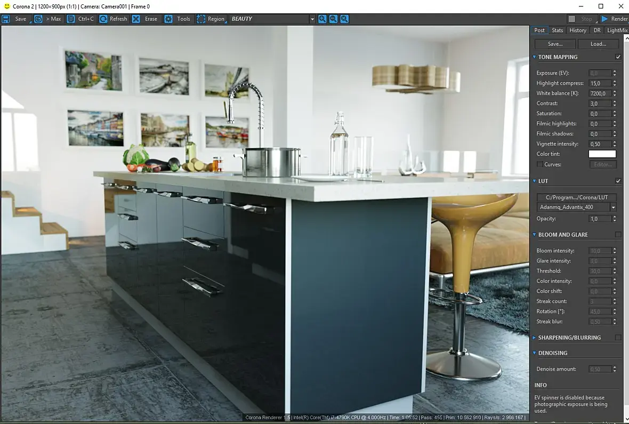Click the Load... post settings button
Image resolution: width=629 pixels, height=424 pixels.
(x=598, y=44)
